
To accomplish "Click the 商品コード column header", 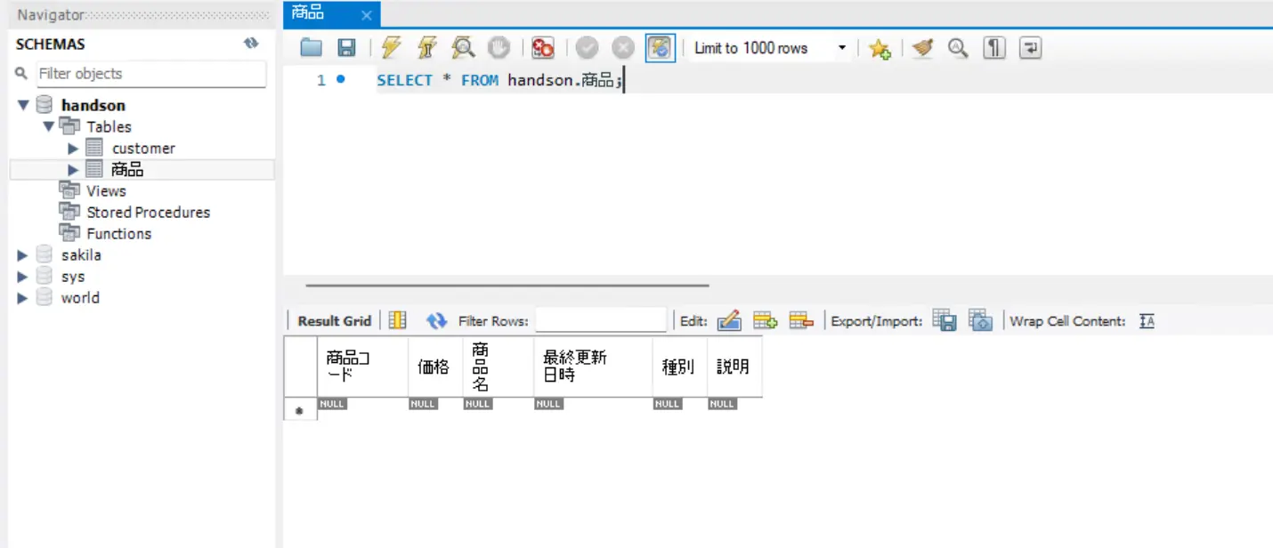I will point(363,366).
